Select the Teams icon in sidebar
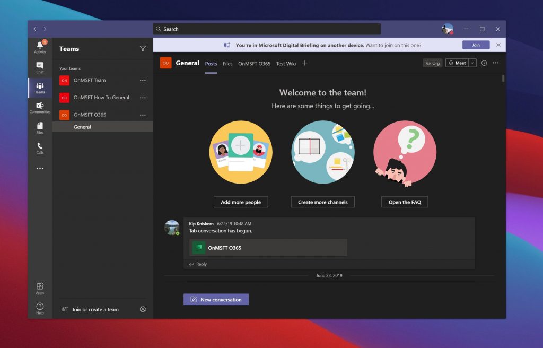The height and width of the screenshot is (348, 543). pos(40,88)
